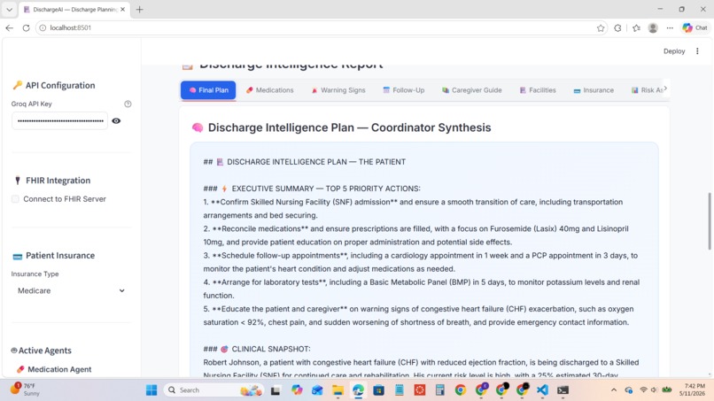Open Terminal from taskbar
This screenshot has width=714, height=401.
coord(563,390)
